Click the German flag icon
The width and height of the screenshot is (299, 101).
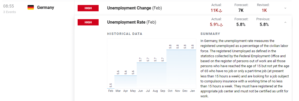pos(31,7)
